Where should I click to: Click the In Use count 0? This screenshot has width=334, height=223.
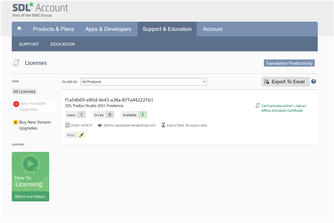tap(110, 115)
